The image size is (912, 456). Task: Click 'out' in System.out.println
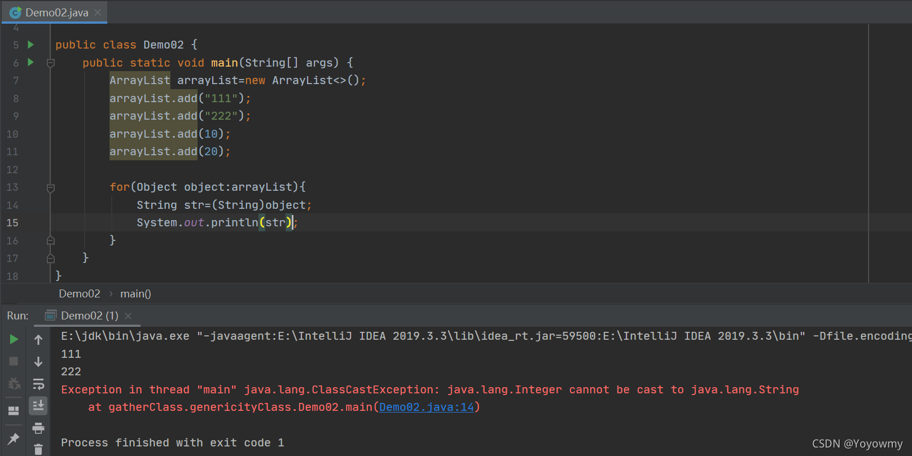tap(194, 222)
